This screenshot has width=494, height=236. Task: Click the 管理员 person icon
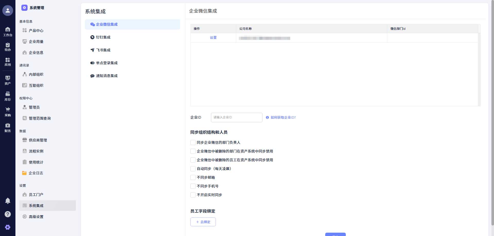(x=25, y=107)
